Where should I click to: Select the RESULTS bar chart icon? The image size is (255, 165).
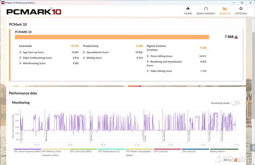[x=225, y=9]
